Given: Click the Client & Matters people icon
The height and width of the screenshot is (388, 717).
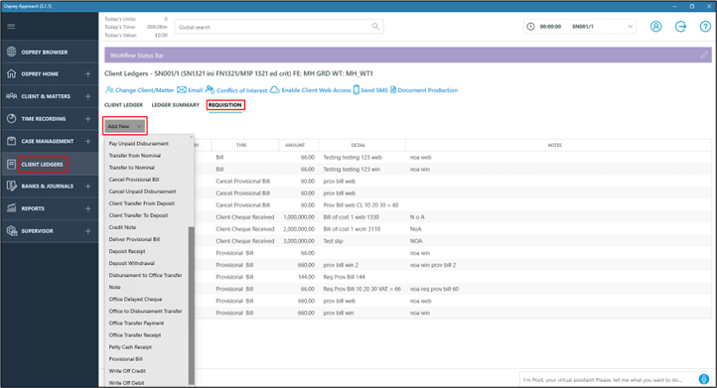Looking at the screenshot, I should tap(12, 96).
